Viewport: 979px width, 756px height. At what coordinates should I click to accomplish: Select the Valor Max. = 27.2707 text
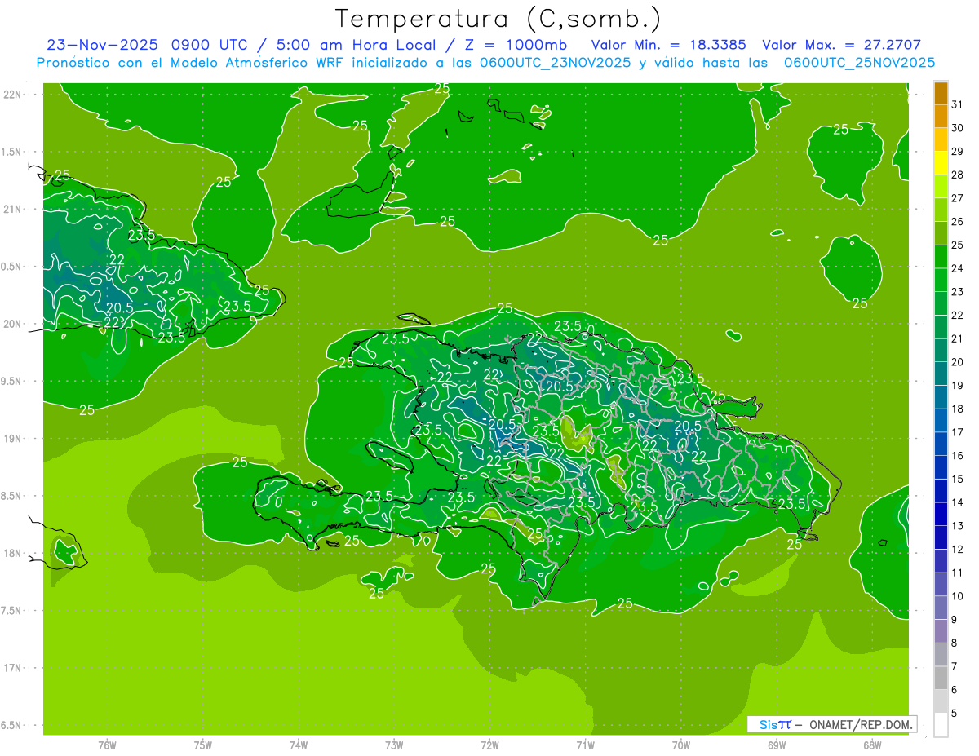point(841,45)
